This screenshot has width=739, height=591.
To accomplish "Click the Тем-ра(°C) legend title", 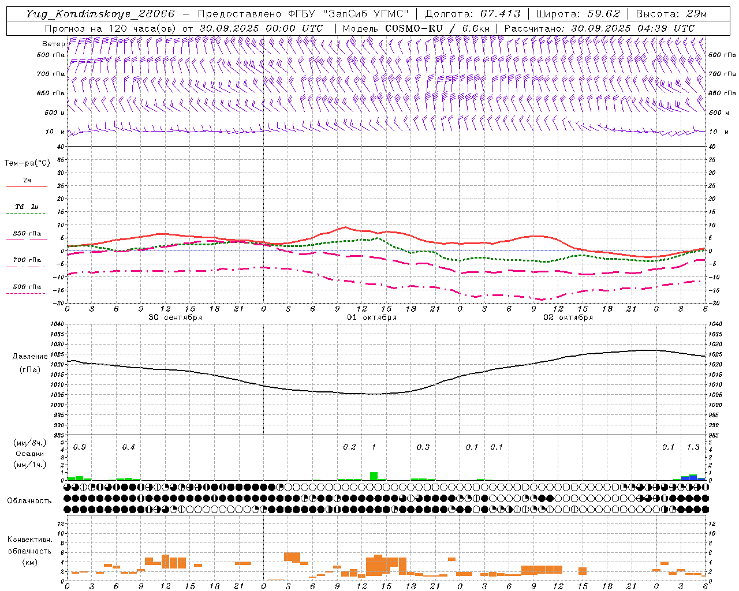I will [27, 163].
